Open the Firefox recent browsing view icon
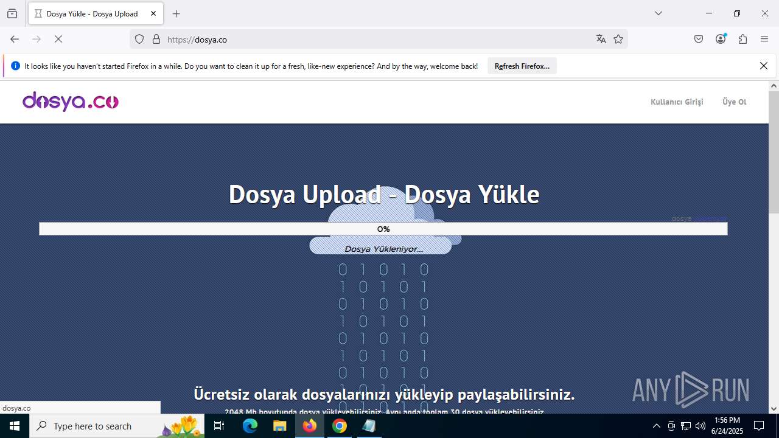The height and width of the screenshot is (438, 779). tap(12, 13)
